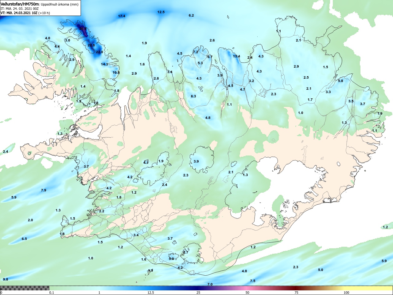Viewport: 393px width, 295px height.
Task: Click the 'Veðurstofan/HM750m' title text
Action: point(20,4)
